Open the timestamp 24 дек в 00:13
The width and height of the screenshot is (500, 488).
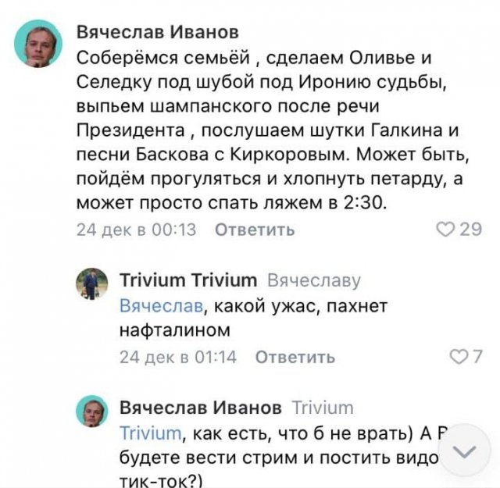tap(136, 230)
